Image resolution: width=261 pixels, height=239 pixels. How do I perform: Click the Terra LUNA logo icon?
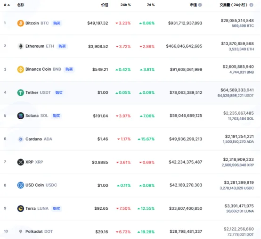click(x=20, y=208)
